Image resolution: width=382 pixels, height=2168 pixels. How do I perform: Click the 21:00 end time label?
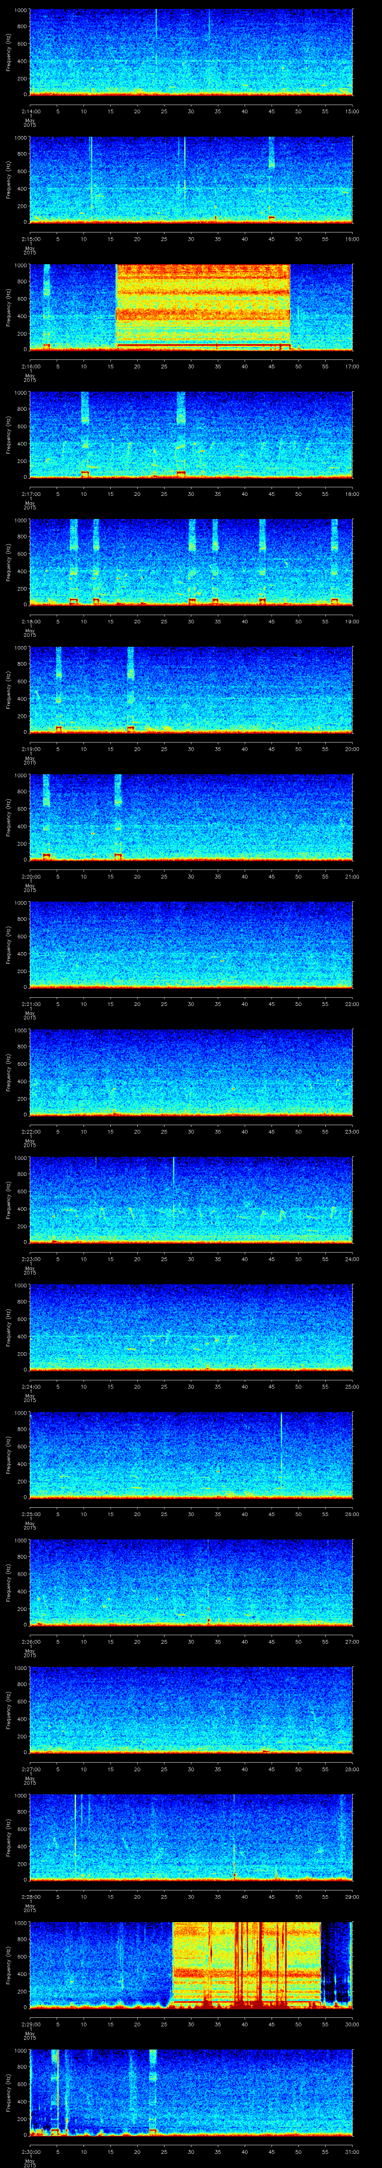[x=353, y=876]
